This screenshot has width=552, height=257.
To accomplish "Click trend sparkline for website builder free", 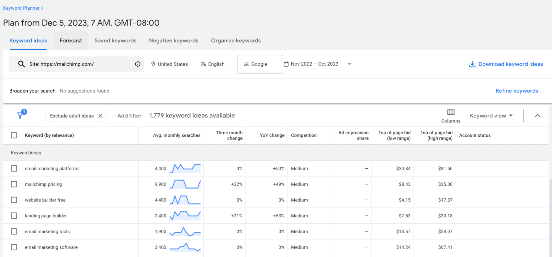I will (x=185, y=200).
